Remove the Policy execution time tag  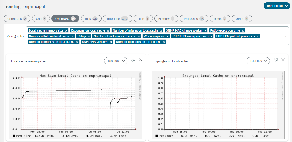[243, 30]
